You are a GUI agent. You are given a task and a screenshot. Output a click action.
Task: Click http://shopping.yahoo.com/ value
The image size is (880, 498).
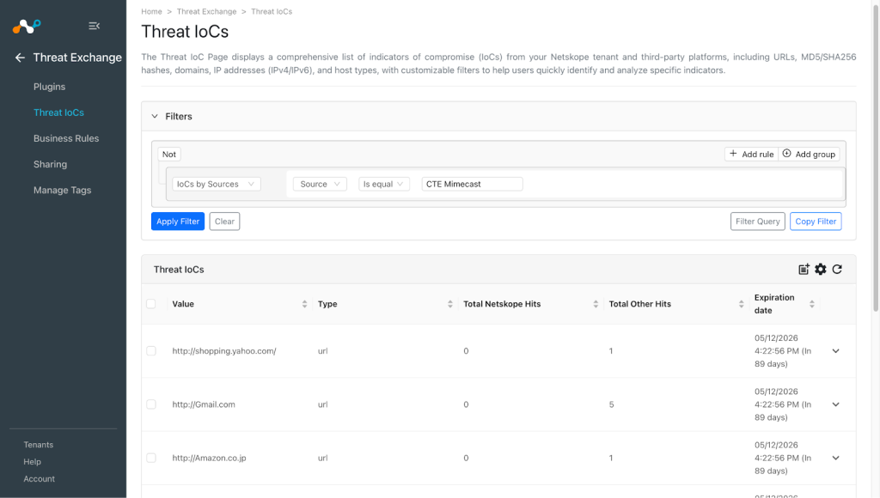[x=224, y=351]
